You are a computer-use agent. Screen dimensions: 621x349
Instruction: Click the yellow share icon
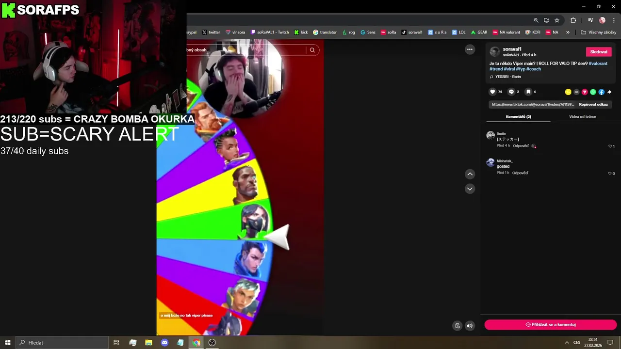click(x=568, y=92)
